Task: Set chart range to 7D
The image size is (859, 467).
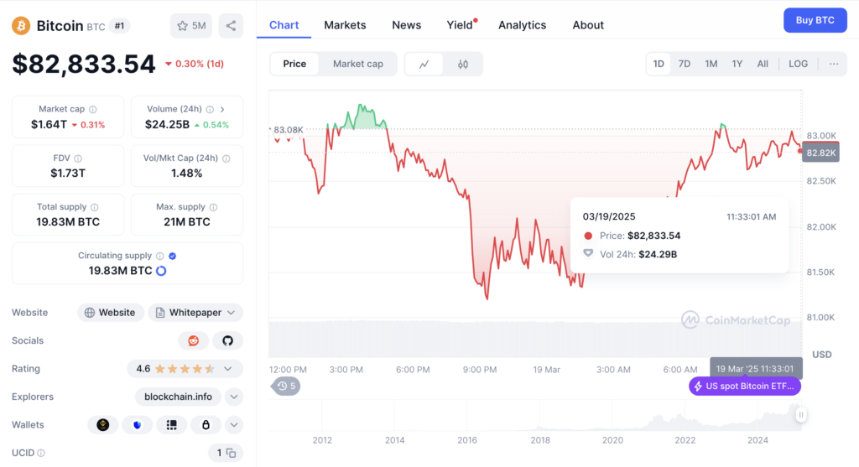Action: coord(685,64)
